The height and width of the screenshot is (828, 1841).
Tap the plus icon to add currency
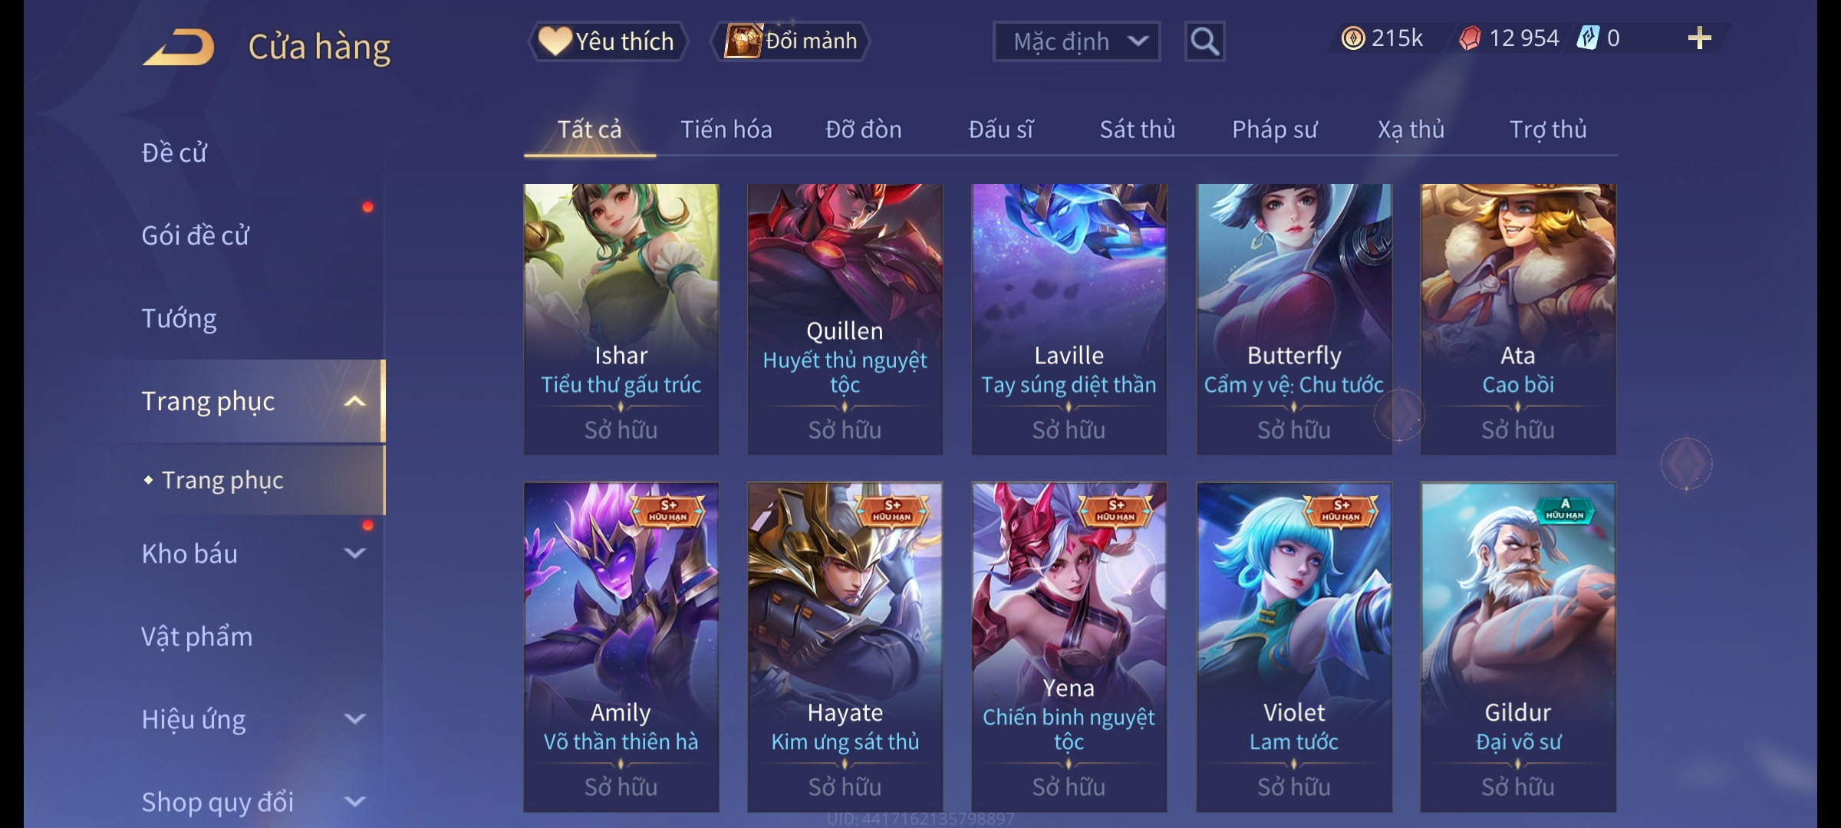coord(1699,38)
